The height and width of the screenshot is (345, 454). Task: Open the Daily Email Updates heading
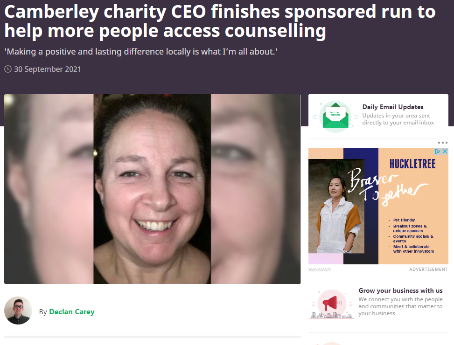pyautogui.click(x=392, y=107)
